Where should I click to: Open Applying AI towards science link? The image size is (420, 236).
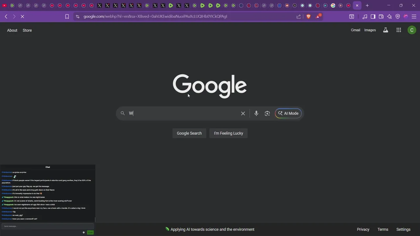[x=210, y=229]
